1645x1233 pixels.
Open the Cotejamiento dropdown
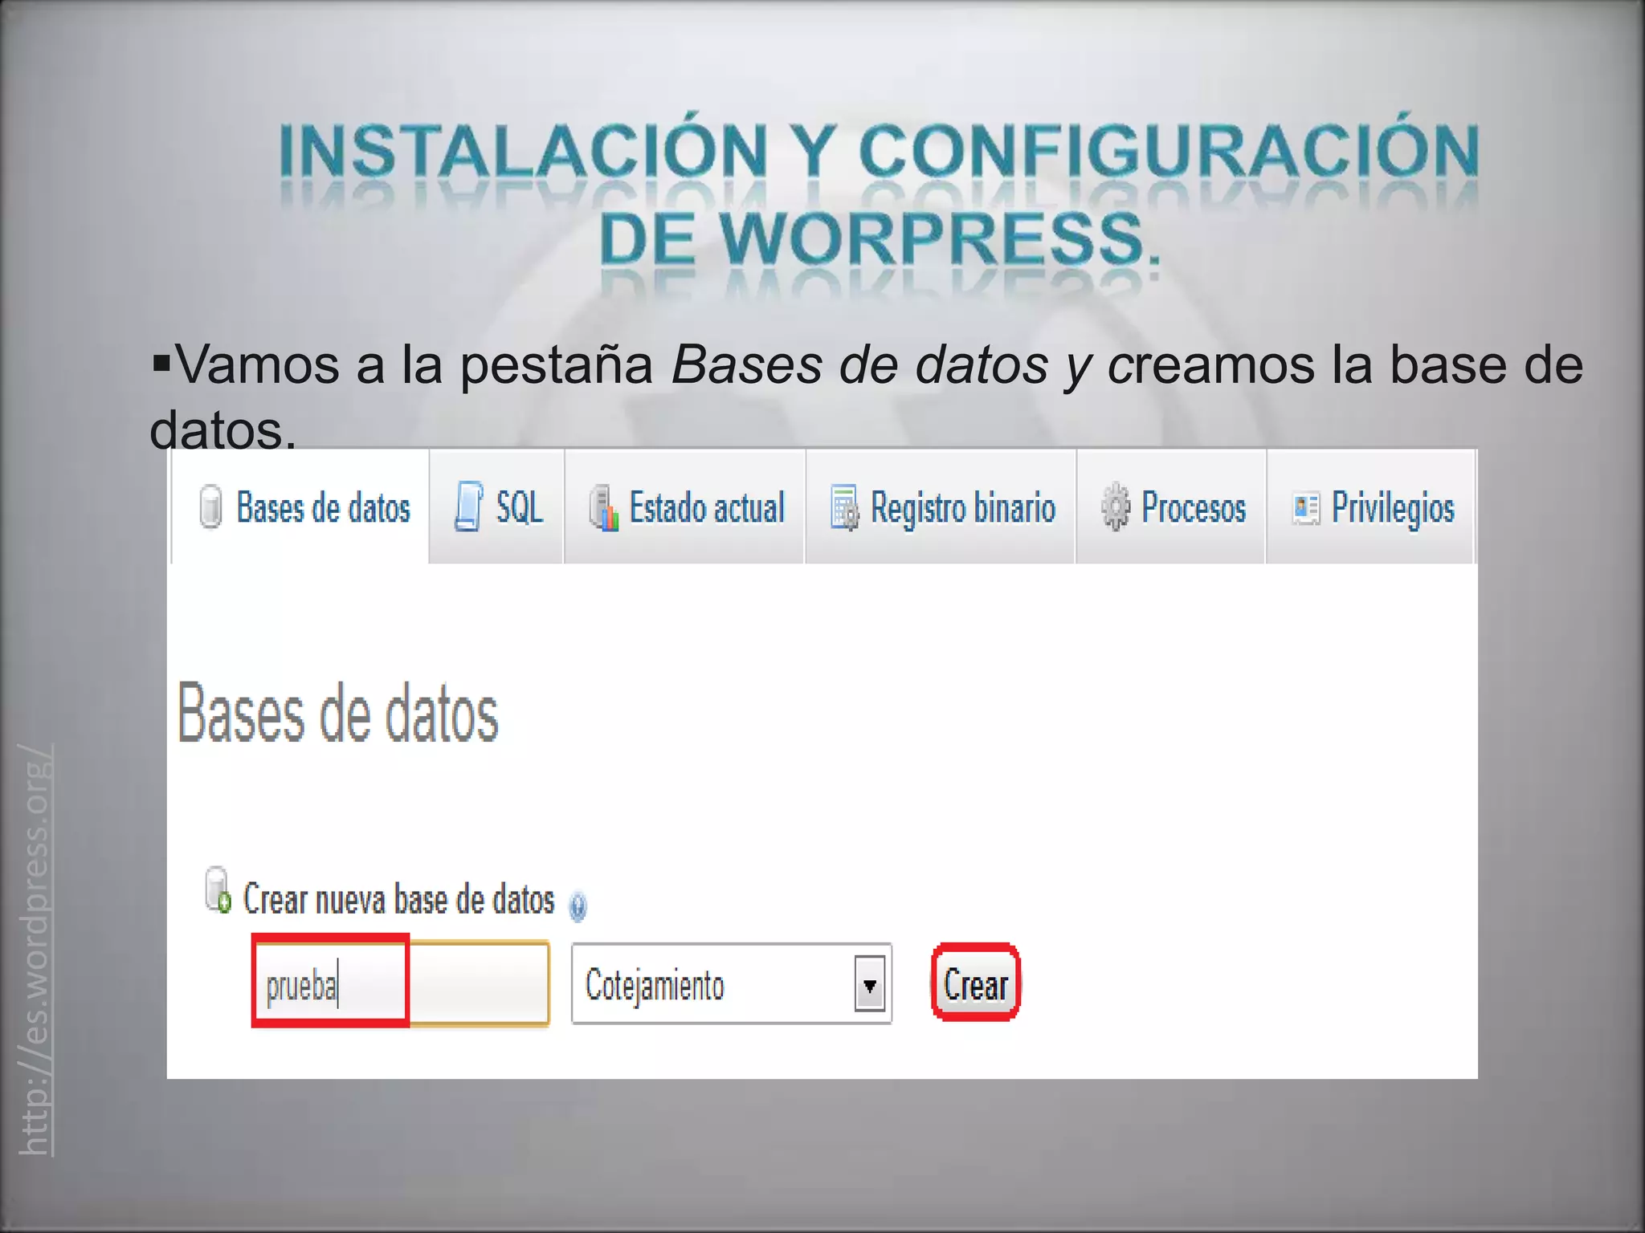(x=731, y=983)
